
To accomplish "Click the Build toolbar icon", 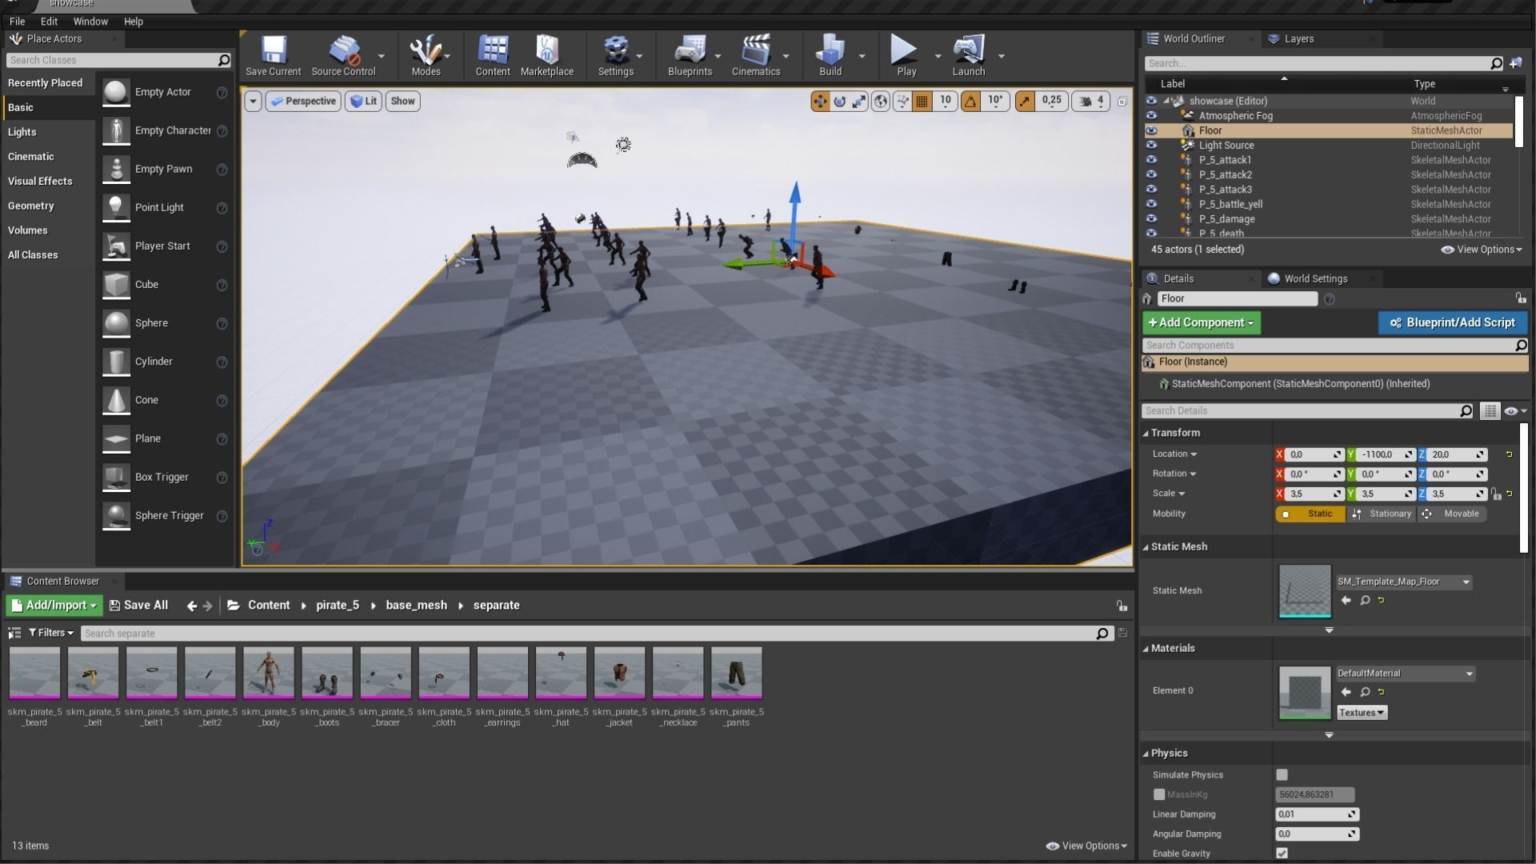I will [830, 56].
